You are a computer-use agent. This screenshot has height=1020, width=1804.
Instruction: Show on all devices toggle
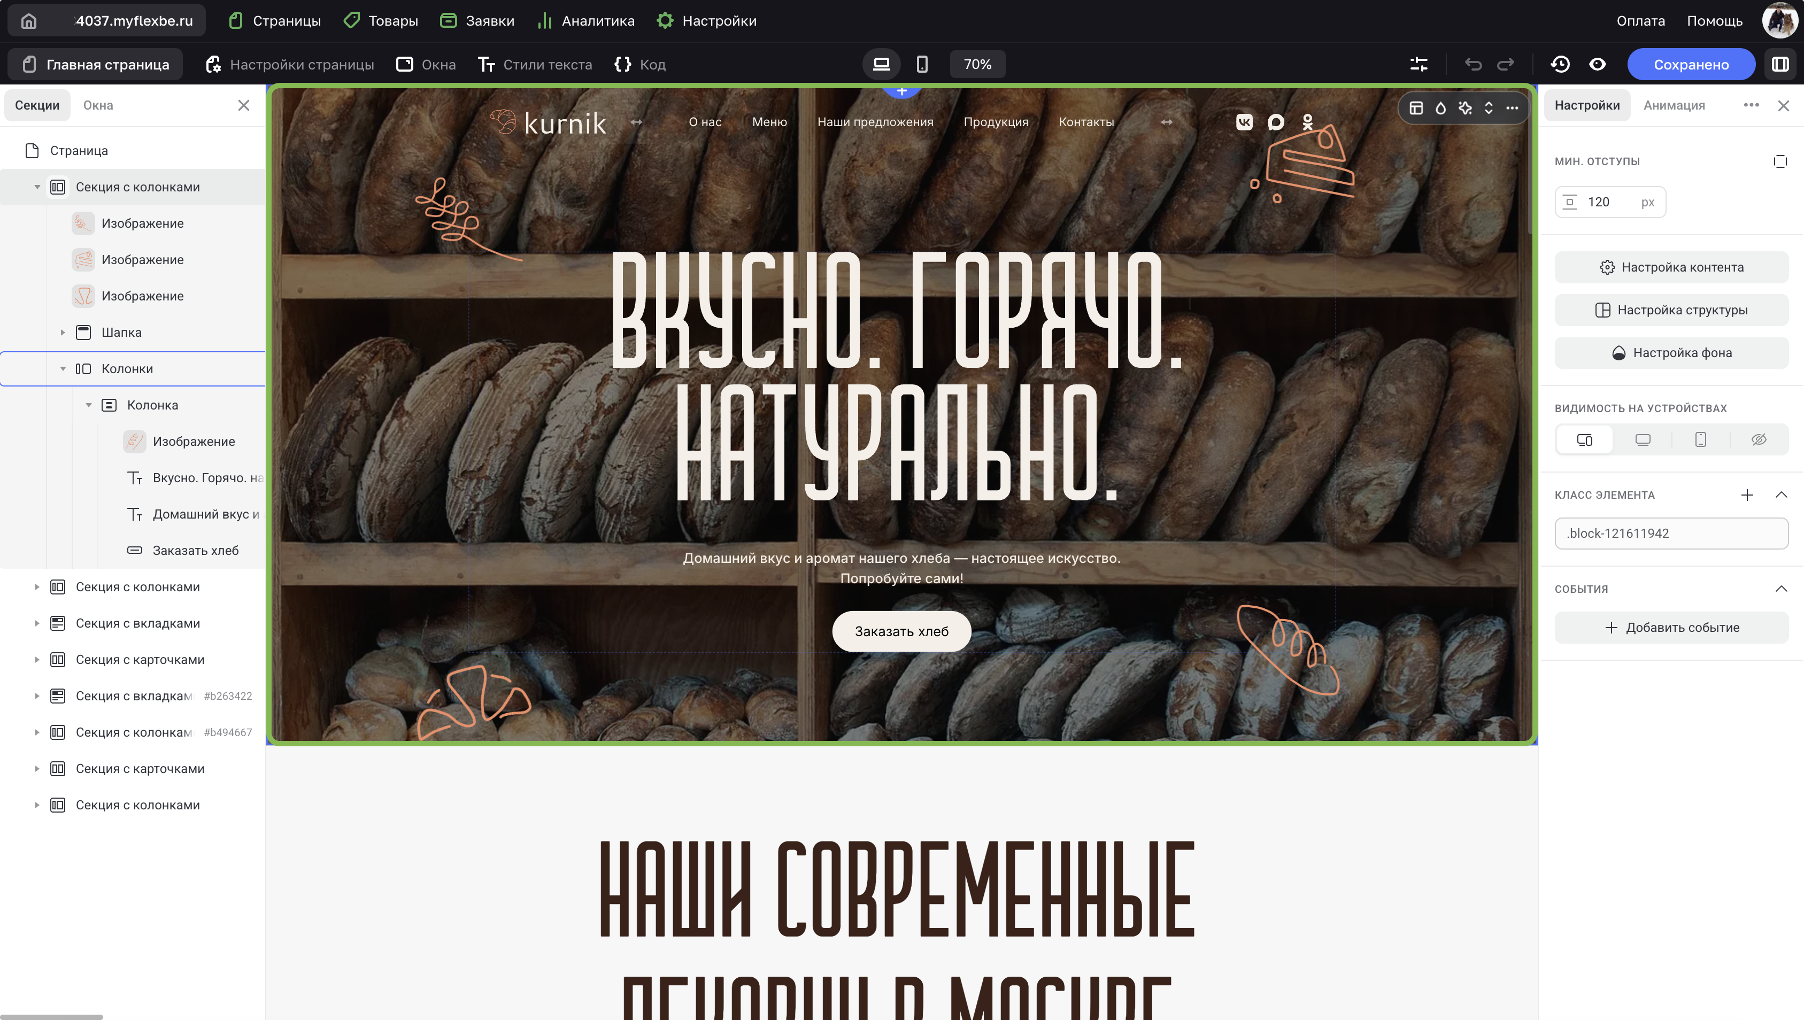tap(1584, 440)
